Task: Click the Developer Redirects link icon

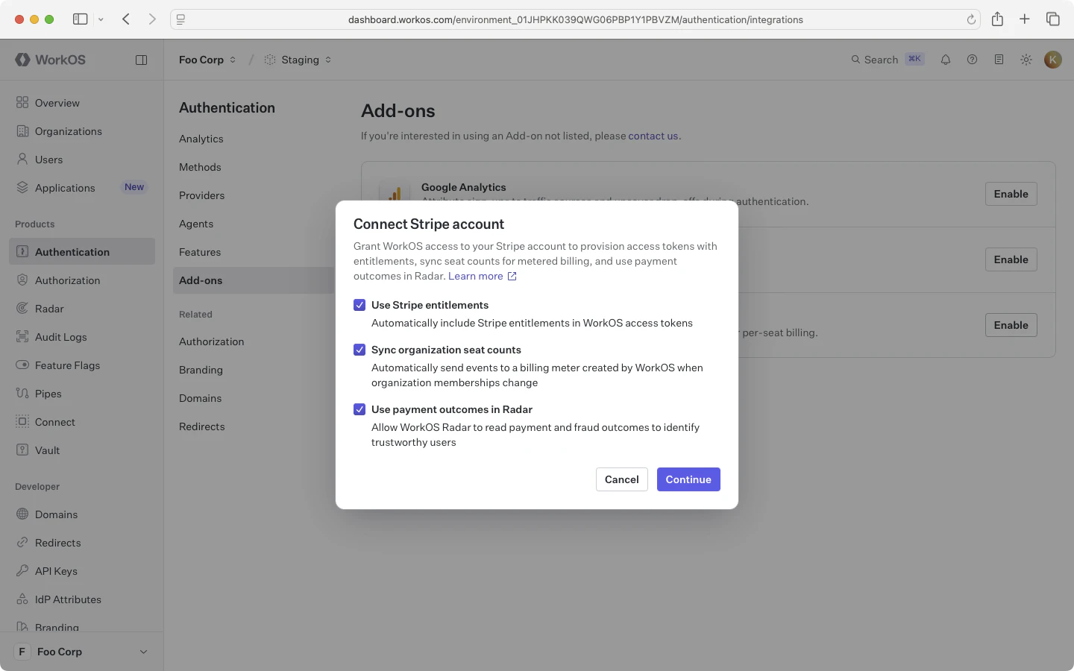Action: pos(22,543)
